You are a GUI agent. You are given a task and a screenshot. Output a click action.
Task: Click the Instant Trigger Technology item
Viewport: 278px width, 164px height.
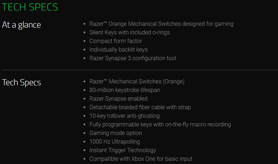(122, 150)
